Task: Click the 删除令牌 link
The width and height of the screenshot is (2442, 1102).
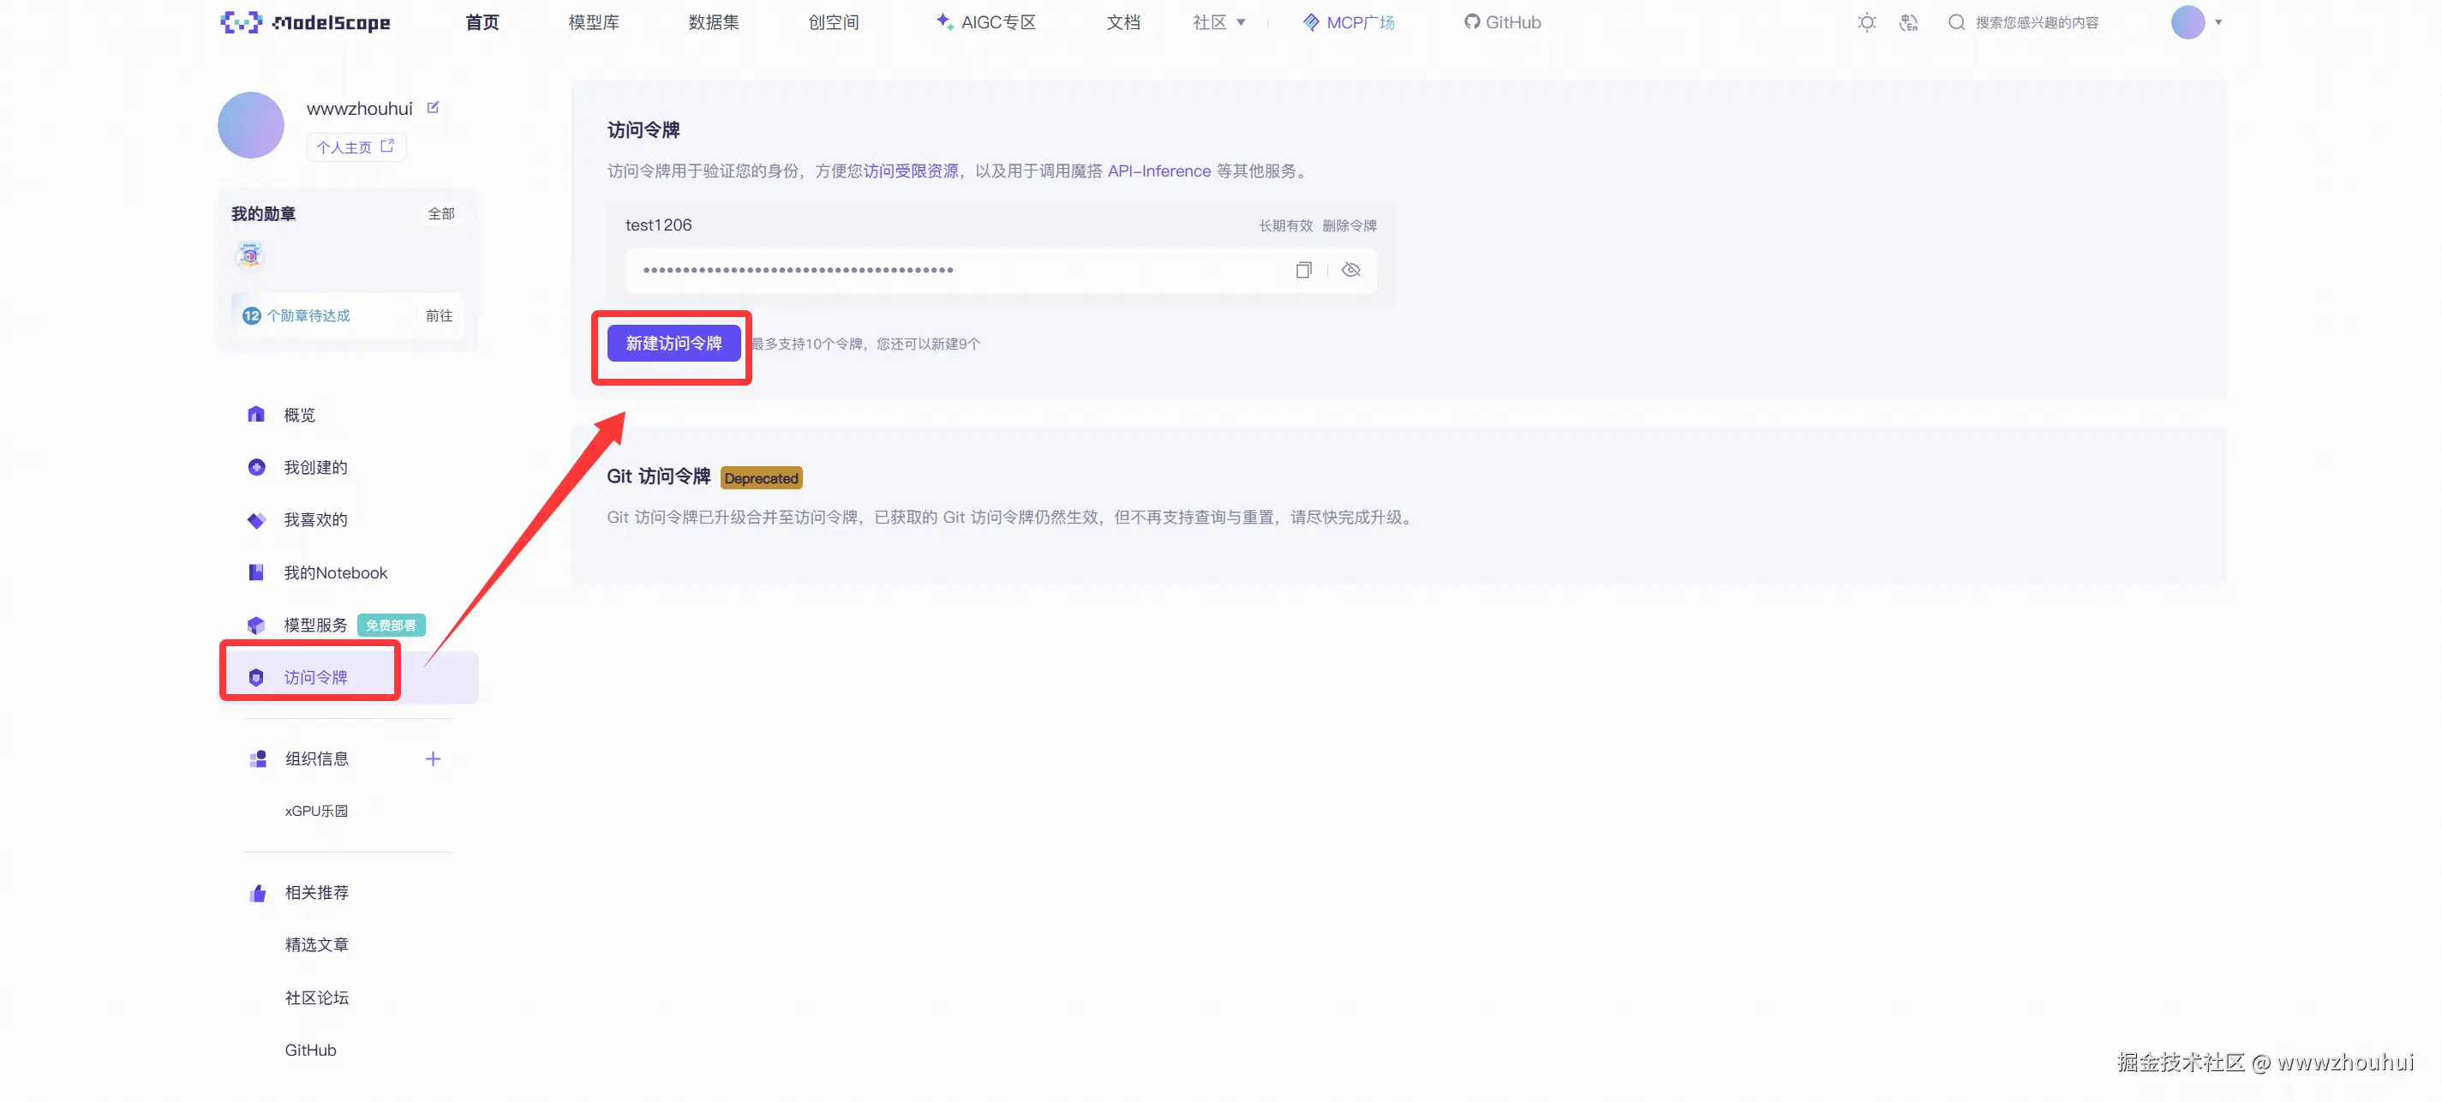Action: pyautogui.click(x=1349, y=225)
